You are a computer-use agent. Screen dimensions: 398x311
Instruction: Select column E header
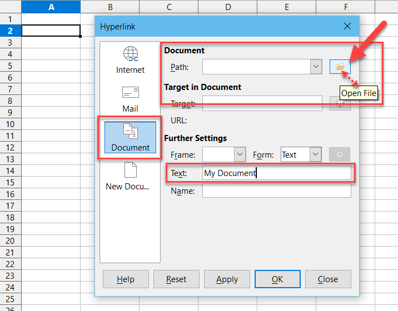point(287,7)
